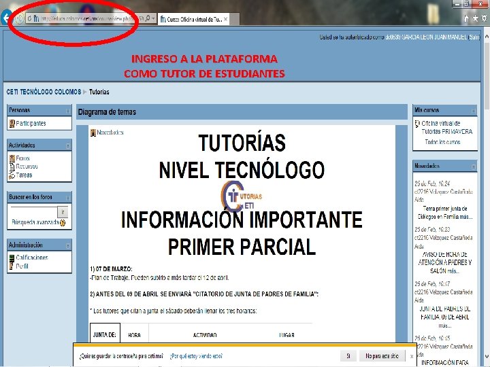Image resolution: width=490 pixels, height=367 pixels.
Task: Open the Foros activity link
Action: (23, 158)
